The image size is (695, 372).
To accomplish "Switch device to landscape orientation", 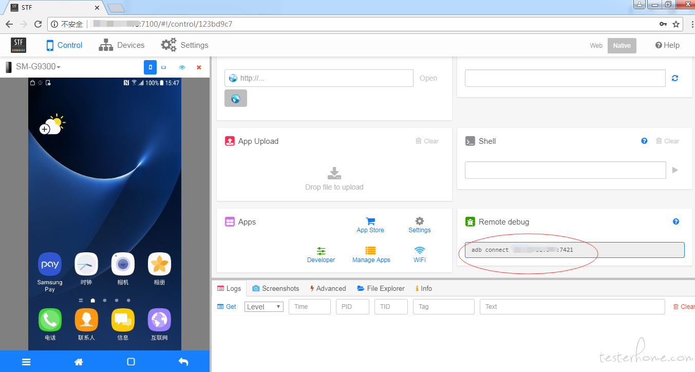I will 164,67.
